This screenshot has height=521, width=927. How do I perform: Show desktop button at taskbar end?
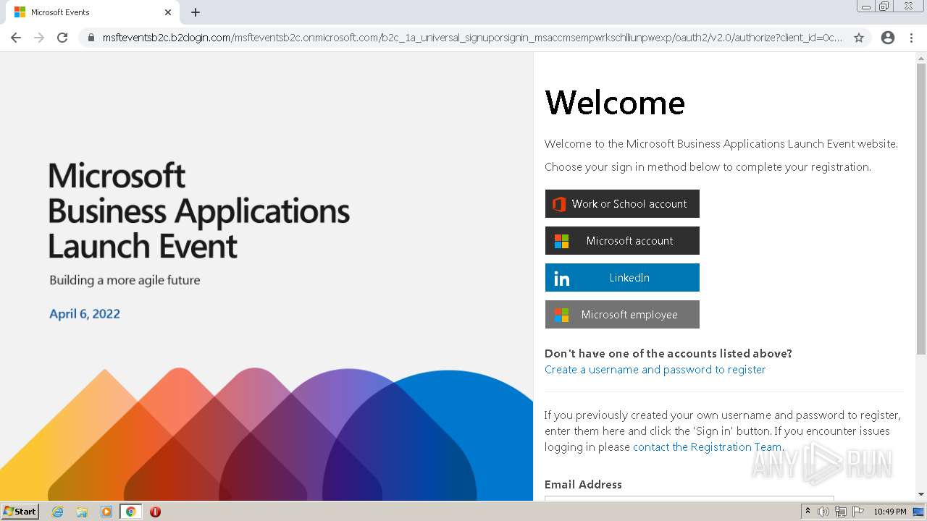pos(918,512)
